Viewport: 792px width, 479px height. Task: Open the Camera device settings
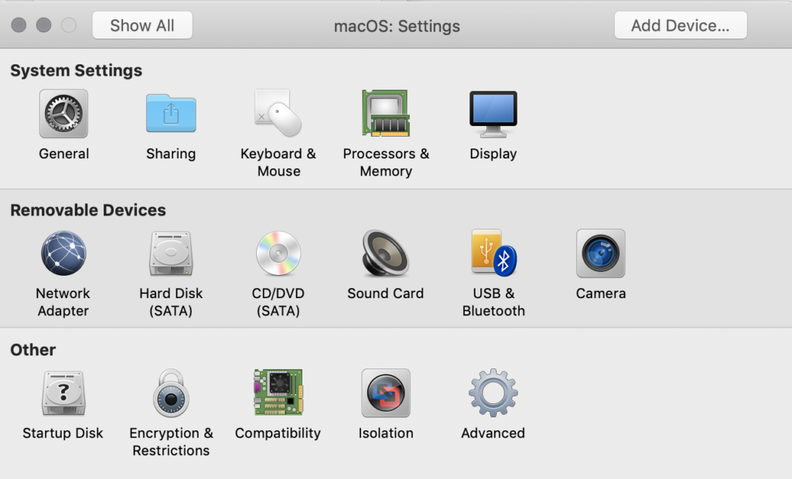coord(600,253)
